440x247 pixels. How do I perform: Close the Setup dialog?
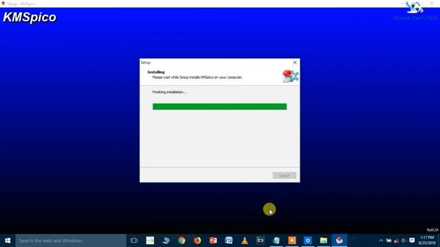(x=295, y=62)
